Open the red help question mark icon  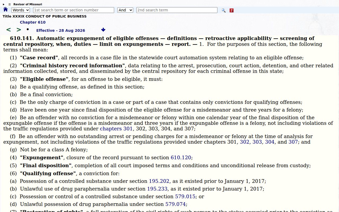[x=231, y=10]
